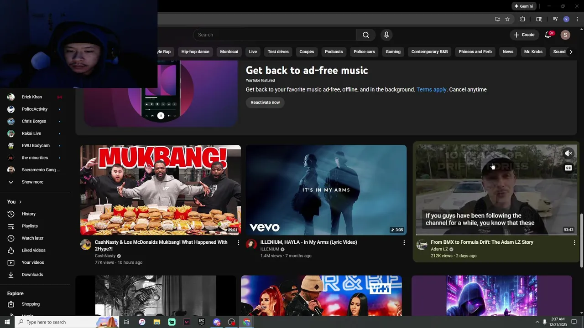Open Chrome media controls icon
Screen dimensions: 584x328
click(555, 19)
